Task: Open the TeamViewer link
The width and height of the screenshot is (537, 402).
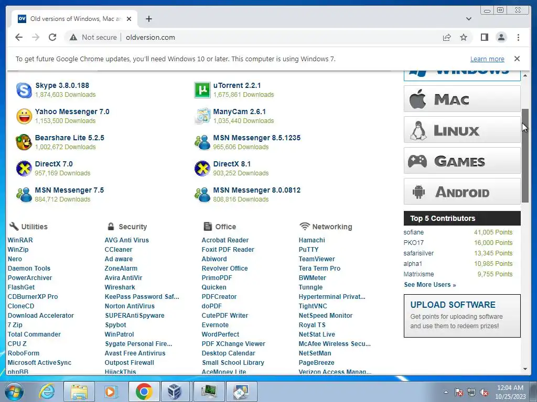Action: (x=317, y=259)
